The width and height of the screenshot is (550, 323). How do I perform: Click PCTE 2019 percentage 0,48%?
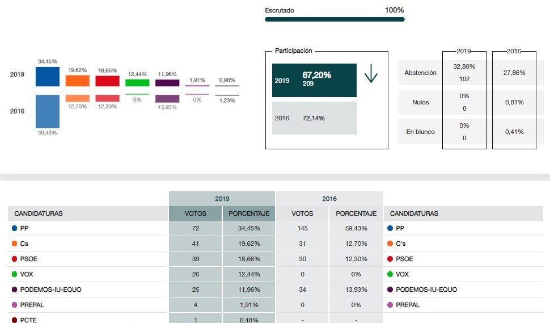(249, 320)
